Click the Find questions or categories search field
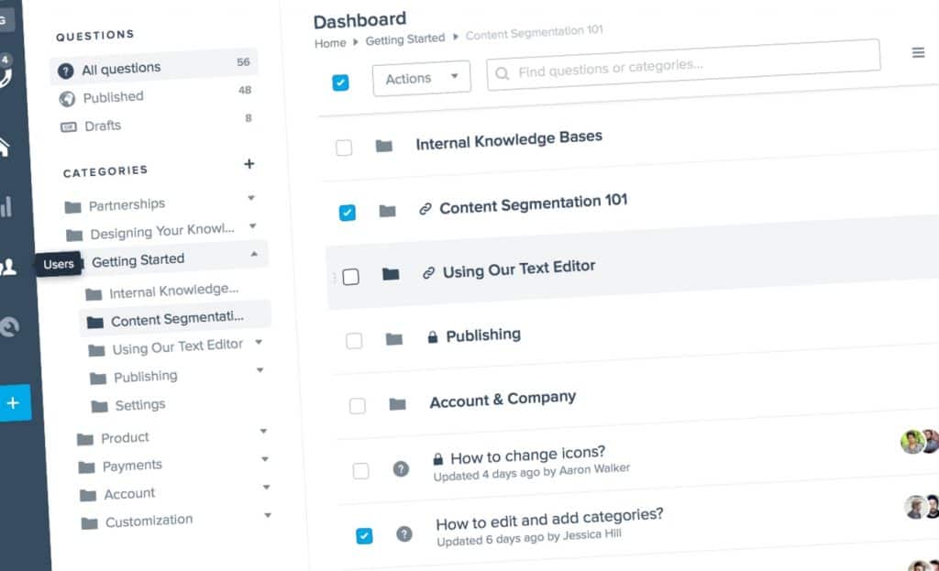Image resolution: width=939 pixels, height=571 pixels. (x=684, y=65)
